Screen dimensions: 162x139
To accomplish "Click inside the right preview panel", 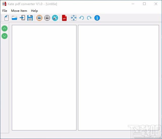I will coord(118,78).
